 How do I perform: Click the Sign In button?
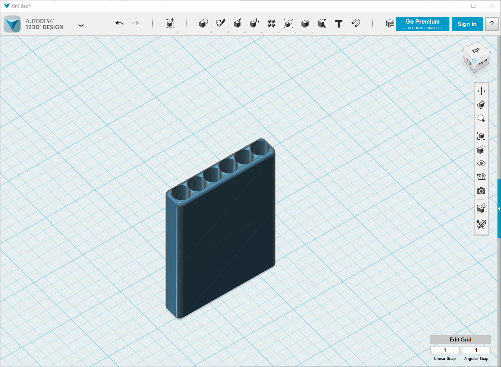467,24
